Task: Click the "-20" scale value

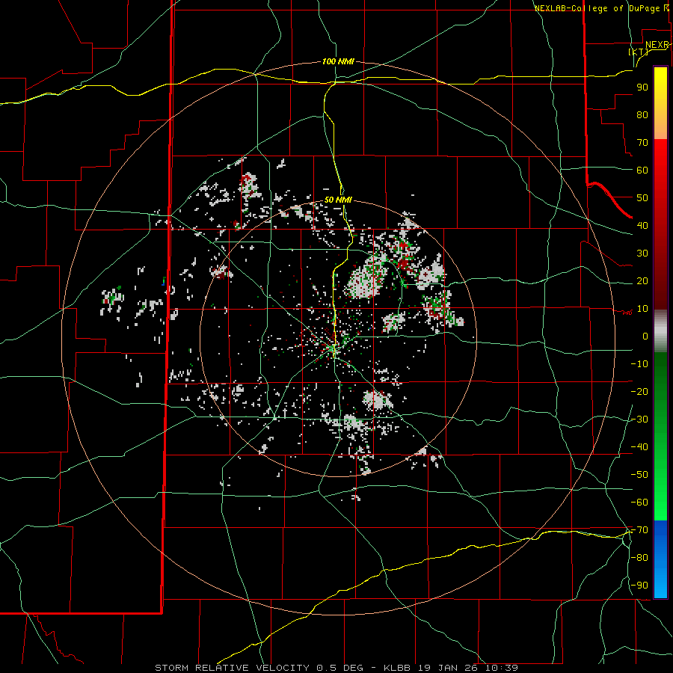Action: click(x=639, y=392)
